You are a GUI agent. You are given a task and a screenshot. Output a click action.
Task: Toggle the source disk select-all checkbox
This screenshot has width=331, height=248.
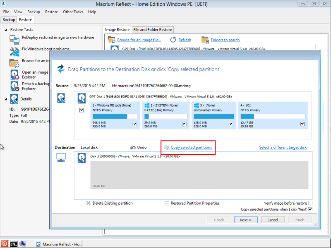[x=82, y=110]
